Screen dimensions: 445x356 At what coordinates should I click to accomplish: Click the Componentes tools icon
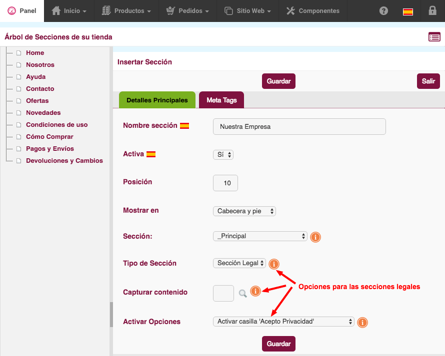click(290, 11)
